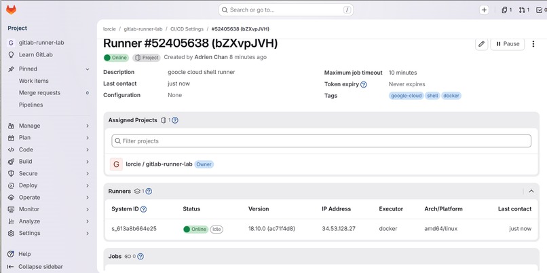547x273 pixels.
Task: Click help icon next to System ID
Action: pyautogui.click(x=143, y=209)
